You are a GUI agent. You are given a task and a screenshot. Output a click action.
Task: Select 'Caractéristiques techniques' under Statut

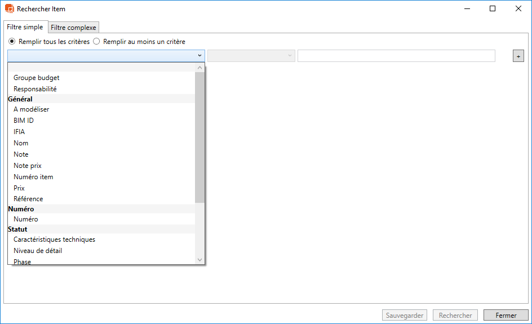pos(54,239)
